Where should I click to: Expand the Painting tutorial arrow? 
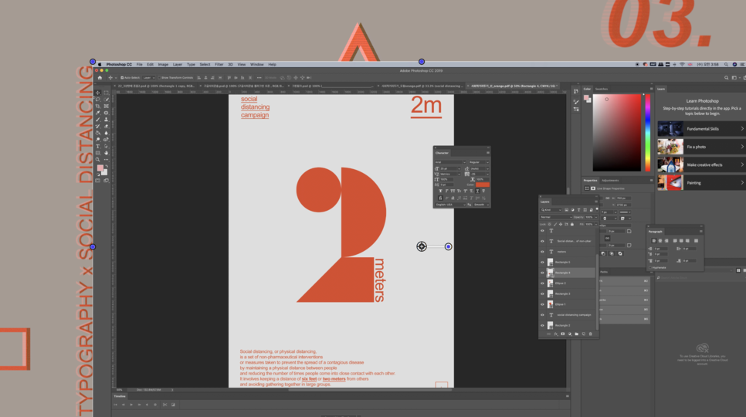pyautogui.click(x=741, y=182)
